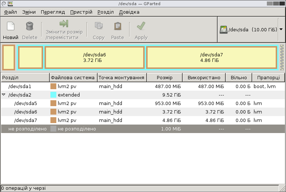The width and height of the screenshot is (286, 192).
Task: Open the Файл menu
Action: (x=11, y=12)
